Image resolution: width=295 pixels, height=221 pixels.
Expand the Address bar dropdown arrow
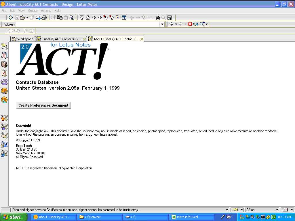tap(162, 24)
